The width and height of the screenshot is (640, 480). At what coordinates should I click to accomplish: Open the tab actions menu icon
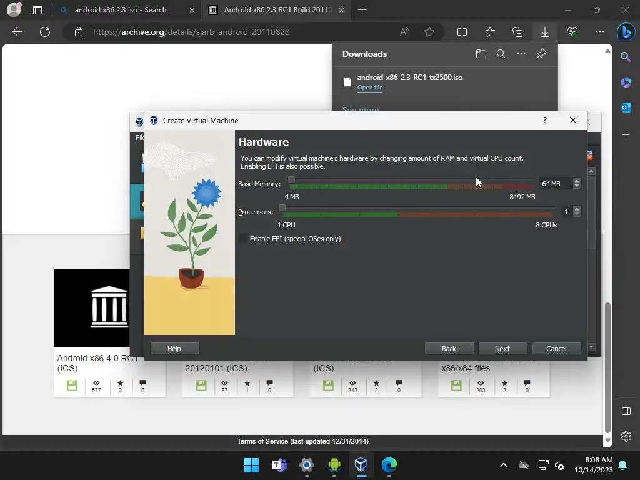point(37,10)
